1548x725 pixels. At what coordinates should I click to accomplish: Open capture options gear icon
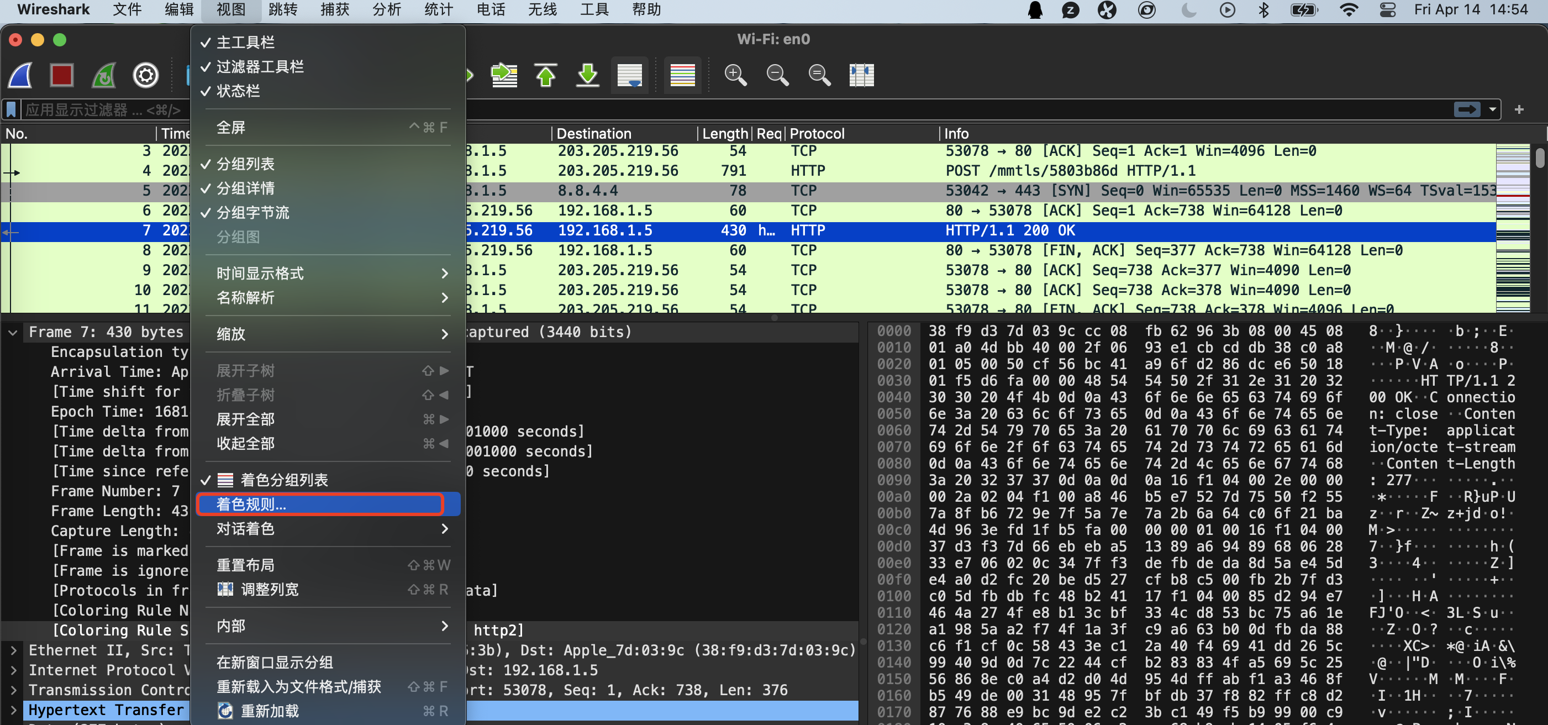[145, 76]
